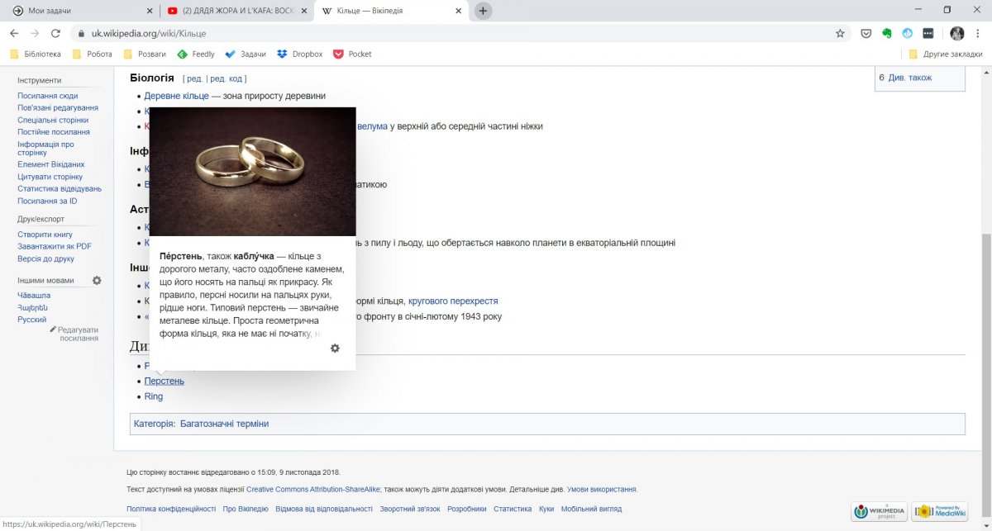The image size is (992, 531).
Task: Save the page with the Pocket extension icon
Action: (866, 34)
